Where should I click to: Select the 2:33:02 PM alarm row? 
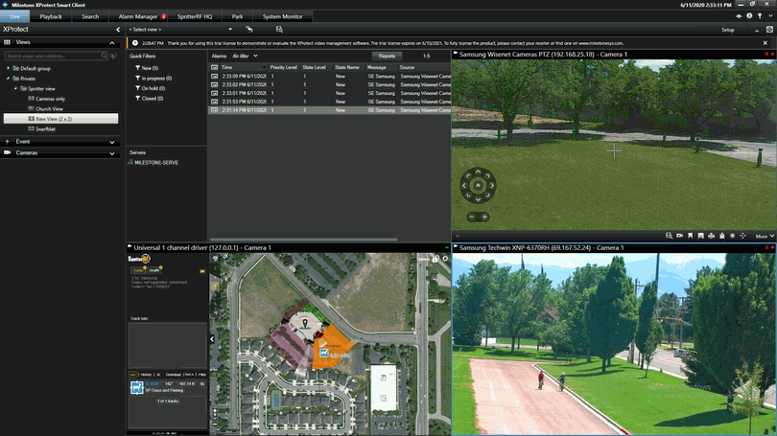[x=330, y=84]
